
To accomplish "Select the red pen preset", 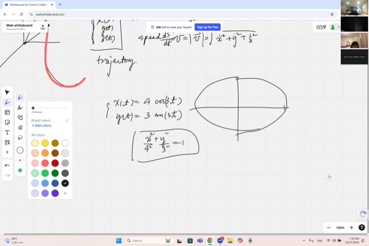I will [x=20, y=160].
